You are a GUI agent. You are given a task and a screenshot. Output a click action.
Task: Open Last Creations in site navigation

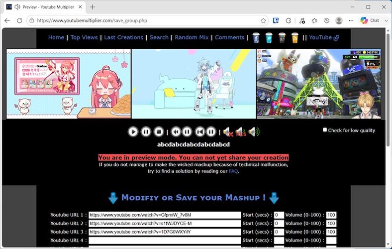click(x=124, y=37)
